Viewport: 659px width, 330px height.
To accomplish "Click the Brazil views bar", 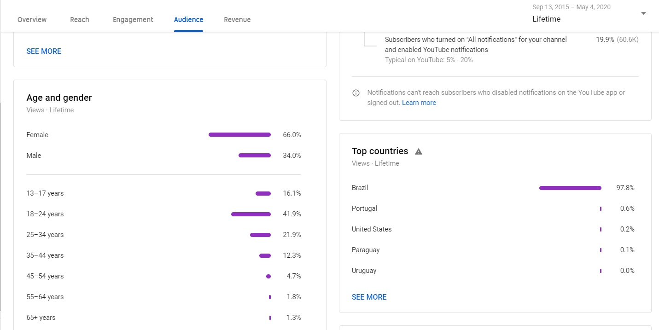I will [x=570, y=188].
